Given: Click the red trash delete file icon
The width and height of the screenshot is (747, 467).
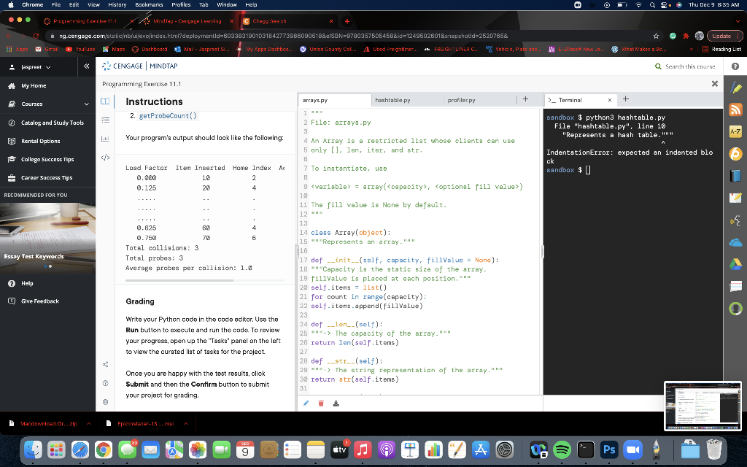Looking at the screenshot, I should 320,402.
